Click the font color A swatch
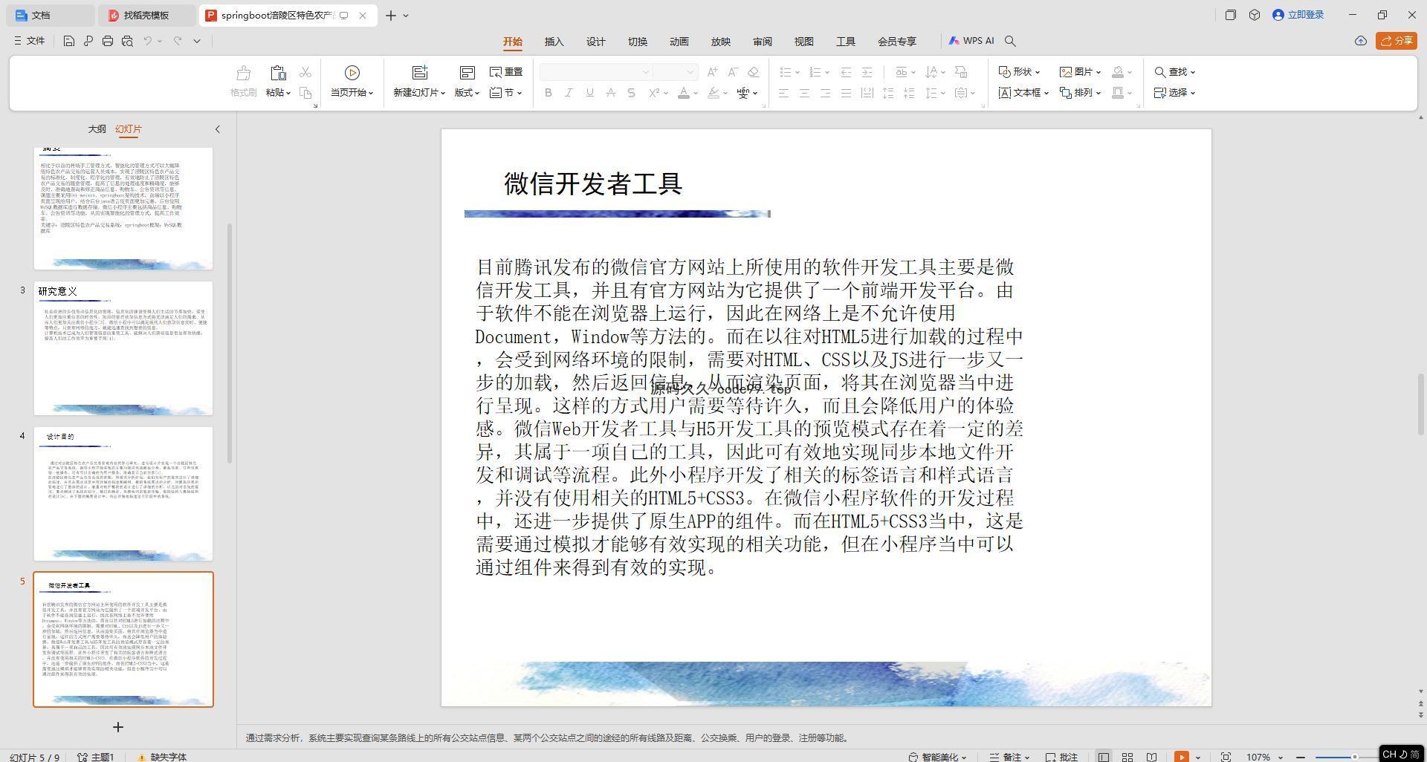The image size is (1427, 762). pyautogui.click(x=683, y=93)
